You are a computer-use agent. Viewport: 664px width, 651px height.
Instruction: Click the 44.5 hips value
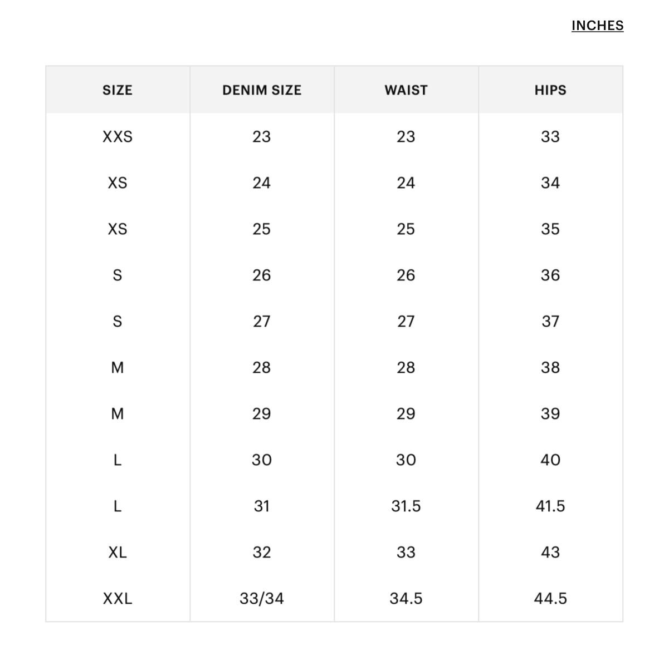click(550, 598)
